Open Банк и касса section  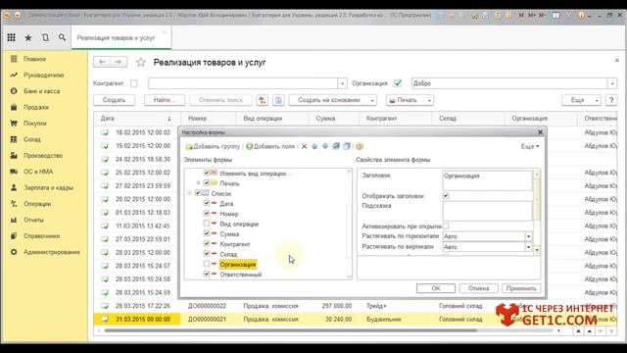pyautogui.click(x=41, y=91)
